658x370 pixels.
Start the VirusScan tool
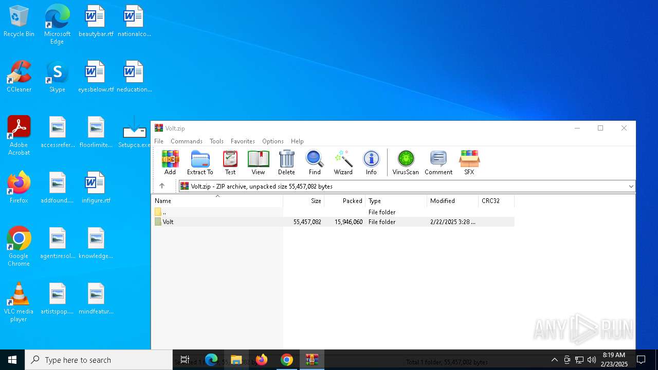click(406, 162)
